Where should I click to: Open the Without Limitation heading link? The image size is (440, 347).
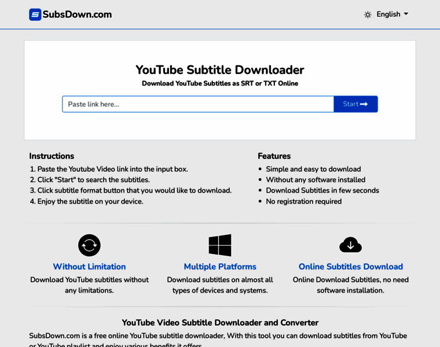coord(89,267)
